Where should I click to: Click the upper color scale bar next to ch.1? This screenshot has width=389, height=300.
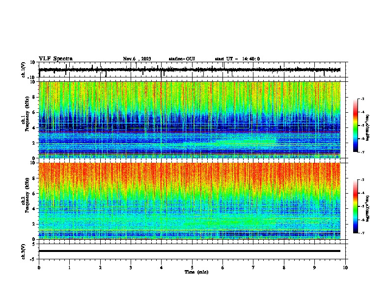[356, 125]
